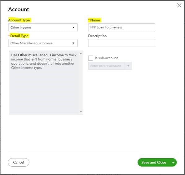185x175 pixels.
Task: Click Save and Close
Action: [154, 162]
